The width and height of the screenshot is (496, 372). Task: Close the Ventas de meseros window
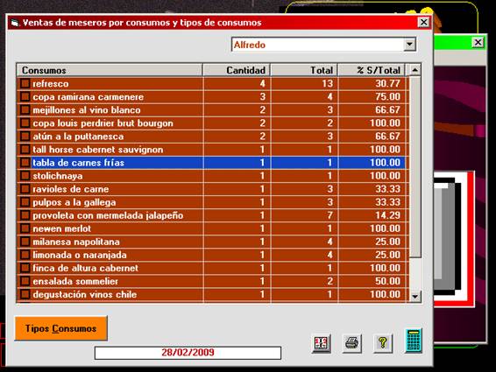pyautogui.click(x=423, y=22)
